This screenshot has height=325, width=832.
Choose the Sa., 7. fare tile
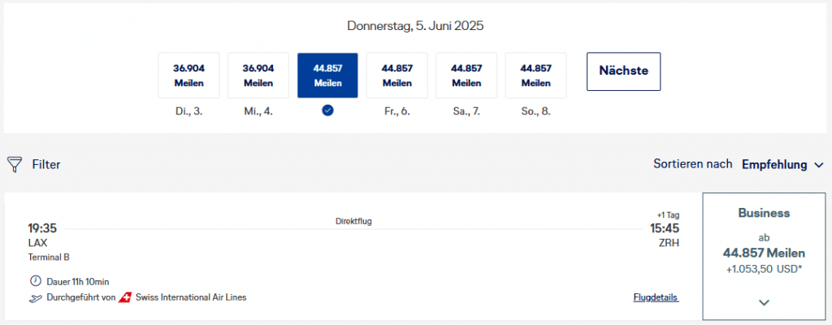(466, 76)
